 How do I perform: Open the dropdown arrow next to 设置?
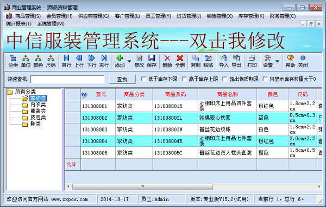pos(277,61)
